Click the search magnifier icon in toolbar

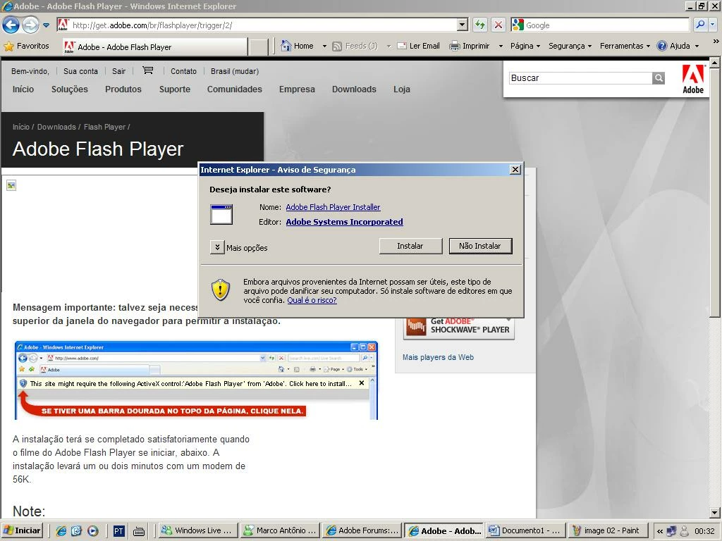[700, 25]
